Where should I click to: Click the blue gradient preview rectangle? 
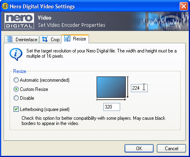(x=111, y=87)
